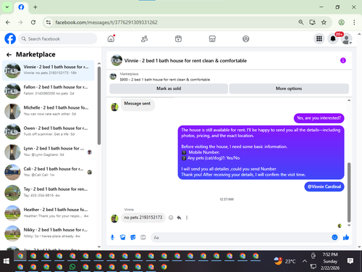362x272 pixels.
Task: Open the Facebook menu grid icon
Action: [x=319, y=38]
